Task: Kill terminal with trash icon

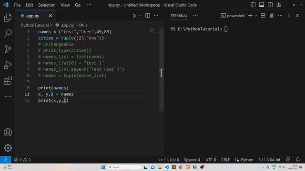Action: pyautogui.click(x=272, y=16)
